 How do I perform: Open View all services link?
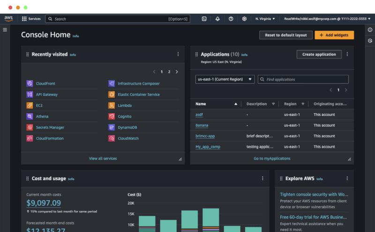tap(103, 159)
